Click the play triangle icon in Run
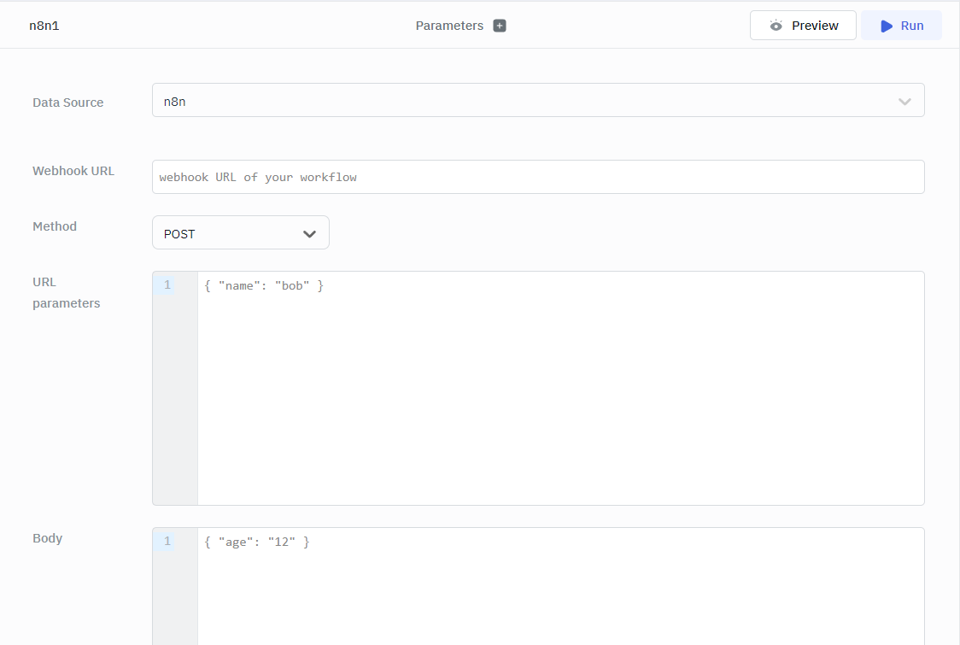Viewport: 960px width, 645px height. point(887,26)
